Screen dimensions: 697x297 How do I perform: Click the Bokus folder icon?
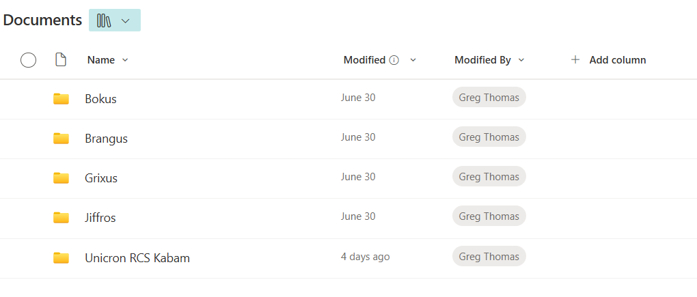point(61,98)
